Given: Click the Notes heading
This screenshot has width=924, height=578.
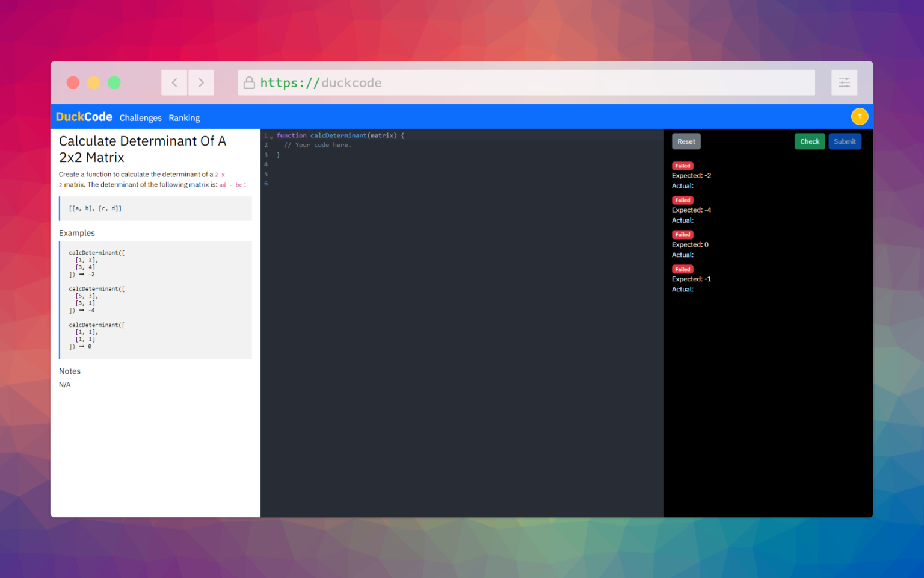Looking at the screenshot, I should pyautogui.click(x=70, y=371).
